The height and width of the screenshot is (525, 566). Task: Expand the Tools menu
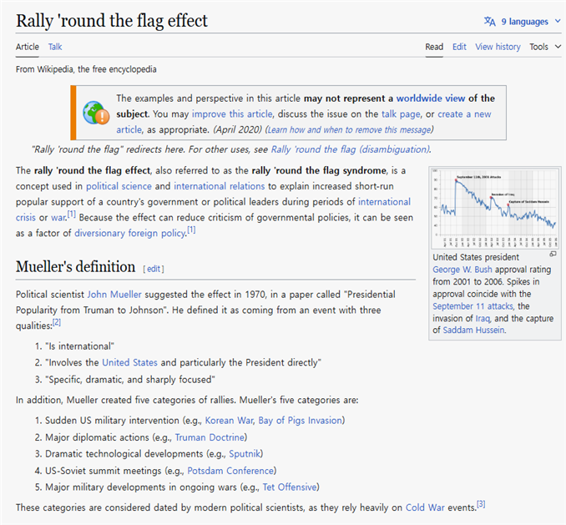click(x=544, y=47)
